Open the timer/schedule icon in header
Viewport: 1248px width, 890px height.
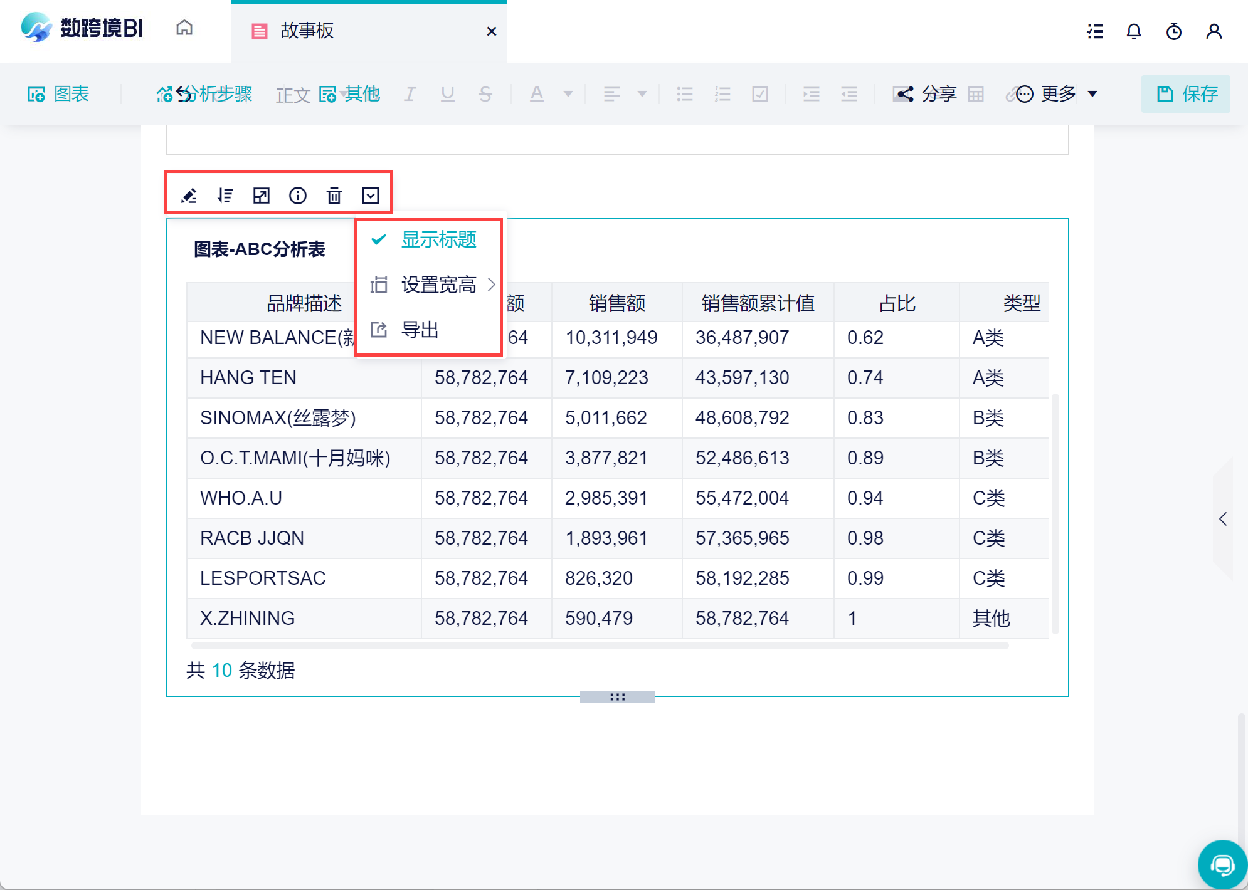click(x=1174, y=31)
